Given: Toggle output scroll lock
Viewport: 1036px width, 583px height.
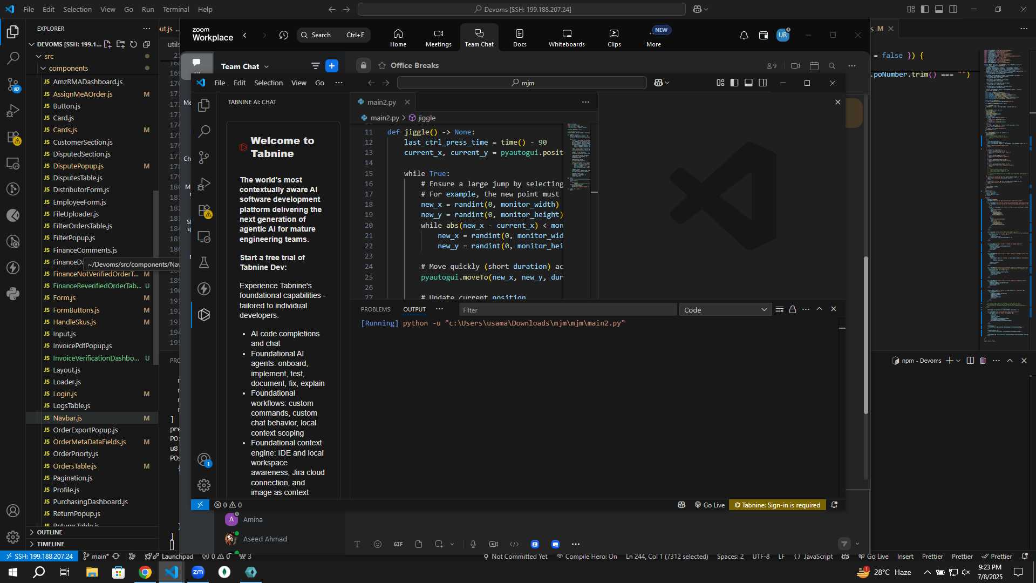Looking at the screenshot, I should [793, 309].
